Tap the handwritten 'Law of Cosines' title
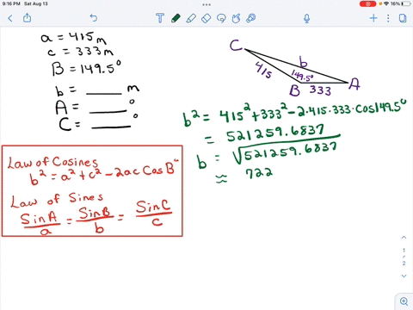The height and width of the screenshot is (310, 413). (52, 162)
